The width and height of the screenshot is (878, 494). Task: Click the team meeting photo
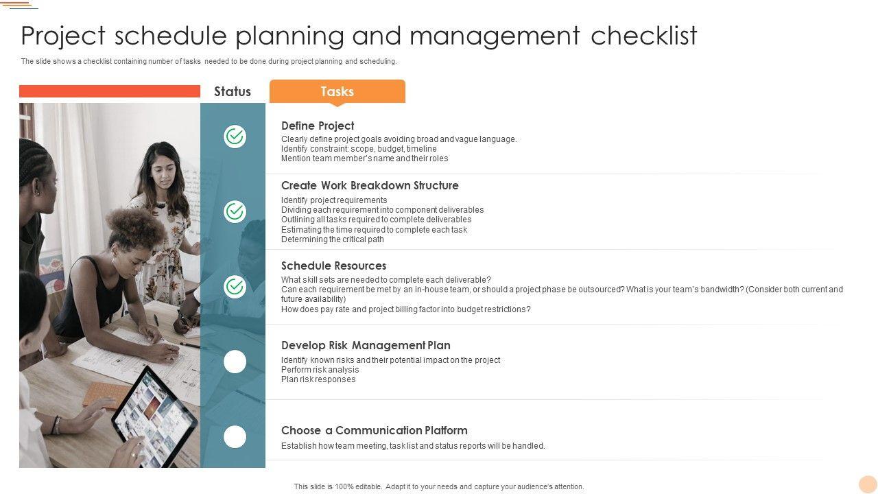click(x=110, y=285)
